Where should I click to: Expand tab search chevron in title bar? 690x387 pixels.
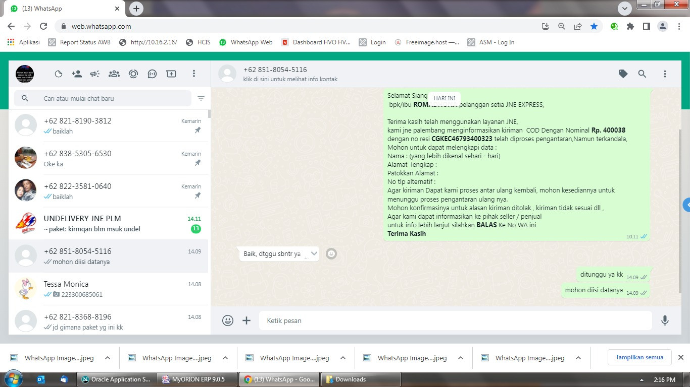tap(625, 9)
